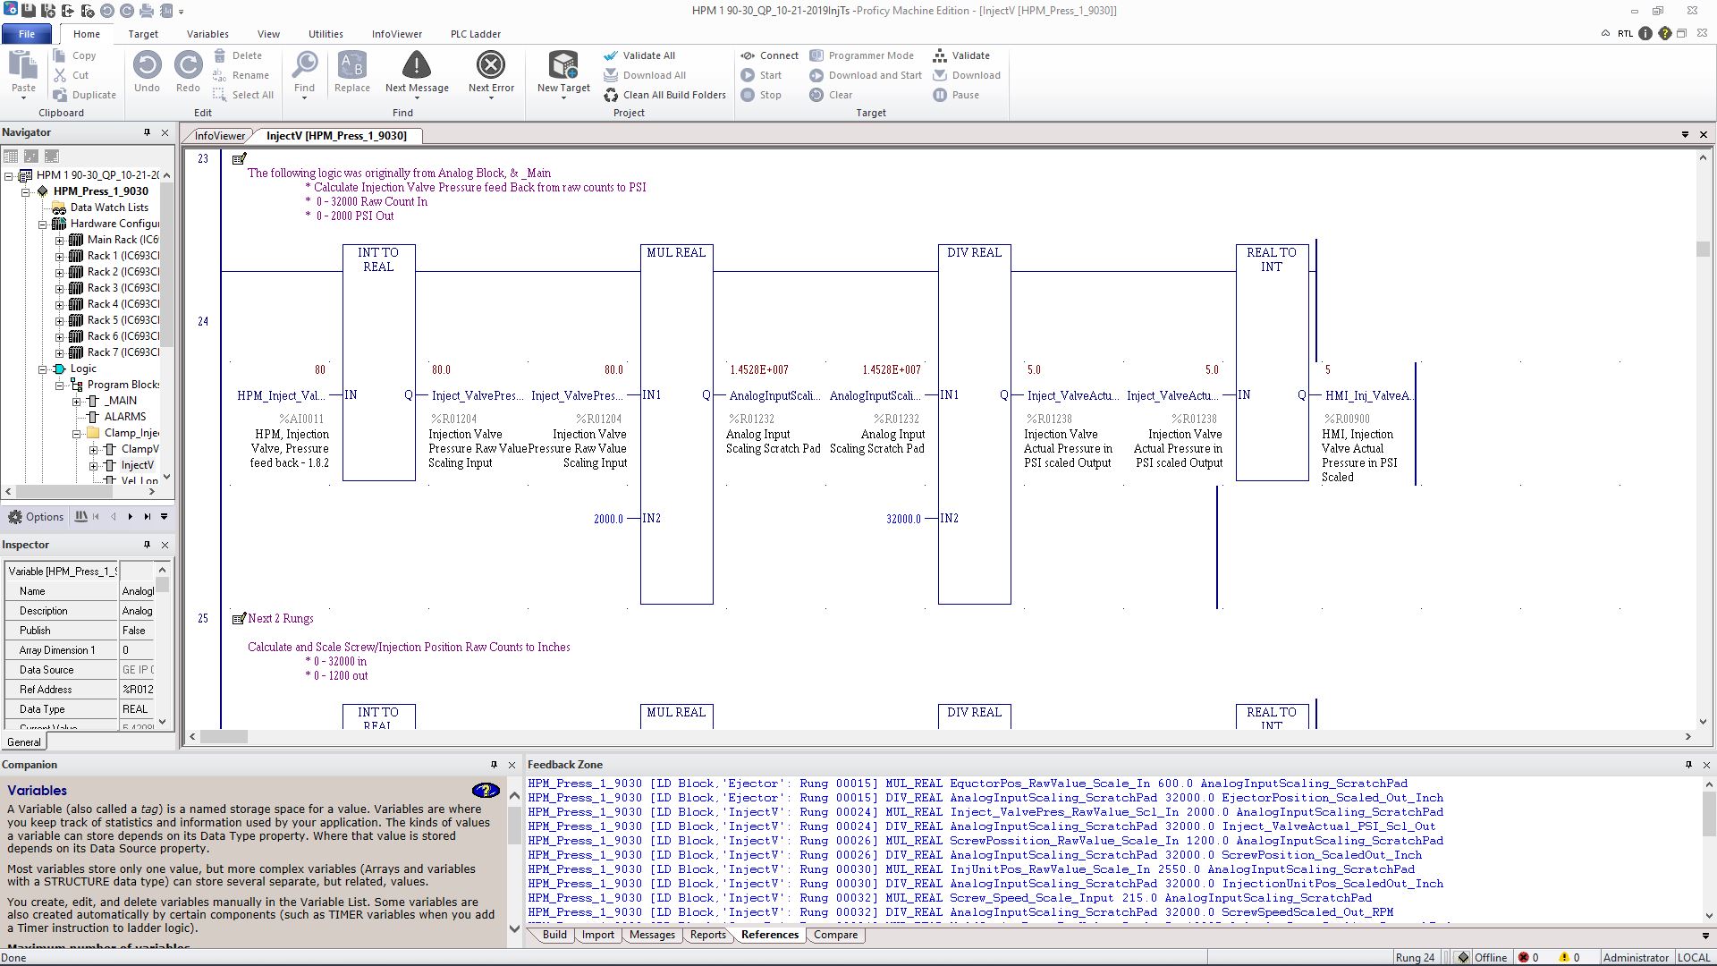The width and height of the screenshot is (1717, 966).
Task: Expand the Rack 3 tree node
Action: click(60, 288)
